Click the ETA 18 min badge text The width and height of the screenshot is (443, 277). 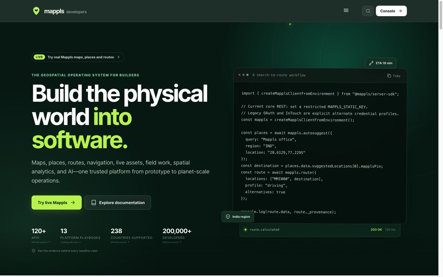point(384,63)
